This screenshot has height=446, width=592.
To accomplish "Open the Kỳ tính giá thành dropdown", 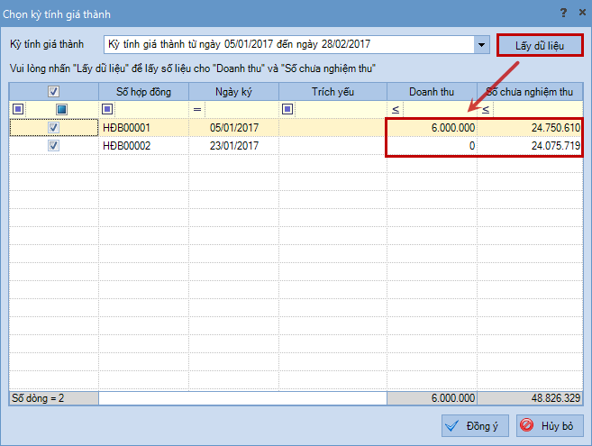I will 480,44.
